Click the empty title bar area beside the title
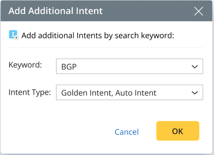The width and height of the screenshot is (214, 155). coord(148,11)
